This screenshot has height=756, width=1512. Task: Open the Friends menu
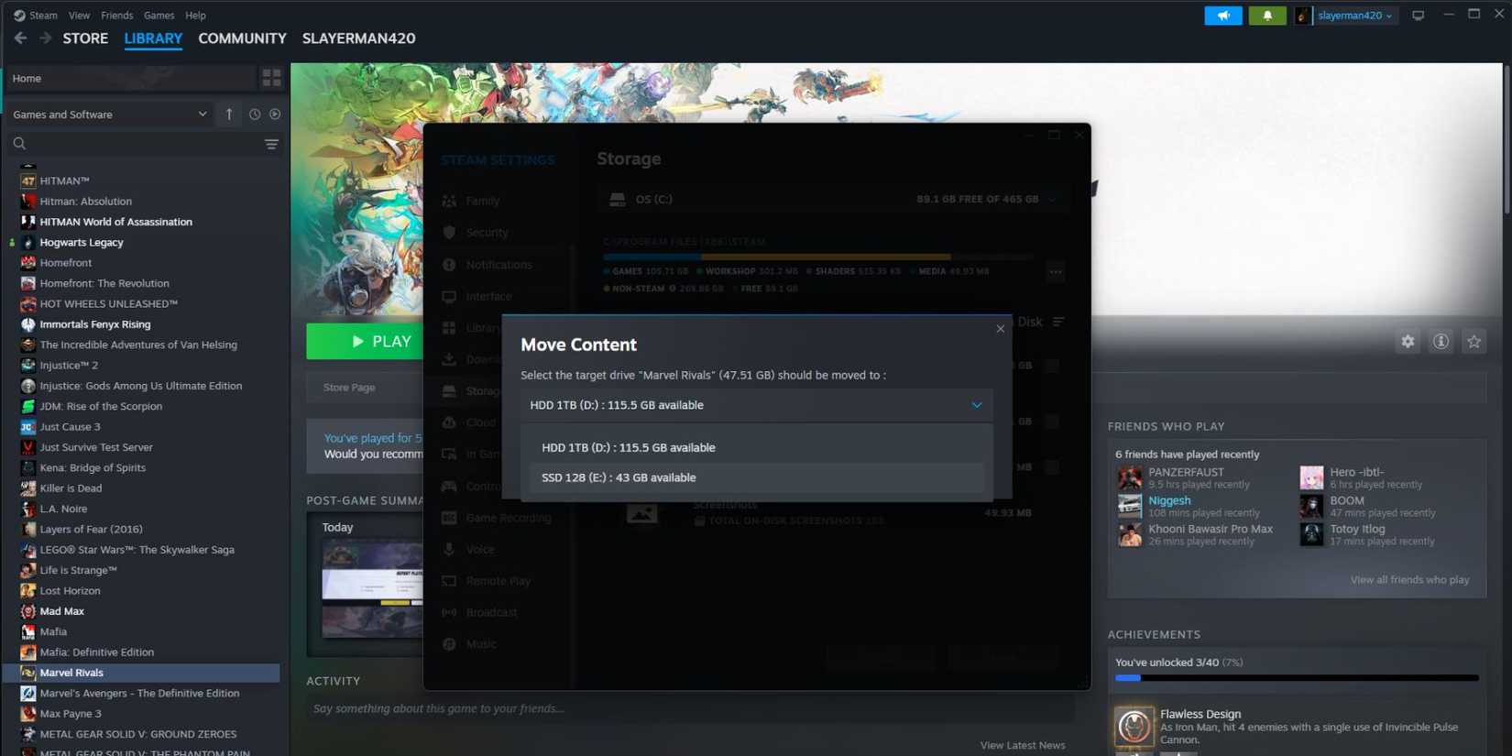(116, 16)
